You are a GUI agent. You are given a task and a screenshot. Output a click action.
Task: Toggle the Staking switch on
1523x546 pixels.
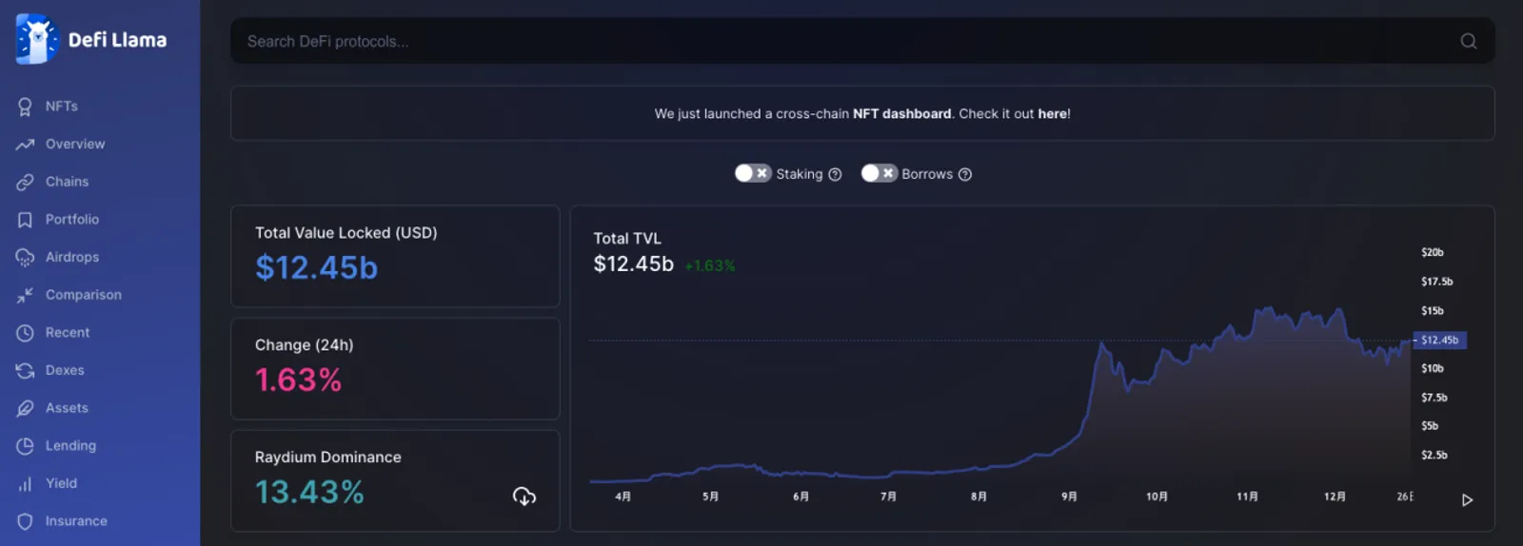click(x=753, y=173)
